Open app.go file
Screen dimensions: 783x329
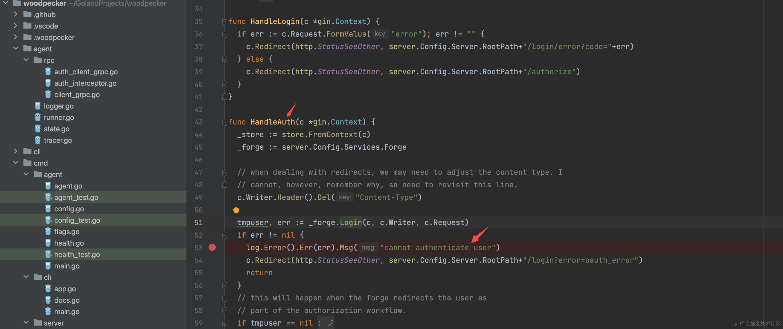pos(65,289)
